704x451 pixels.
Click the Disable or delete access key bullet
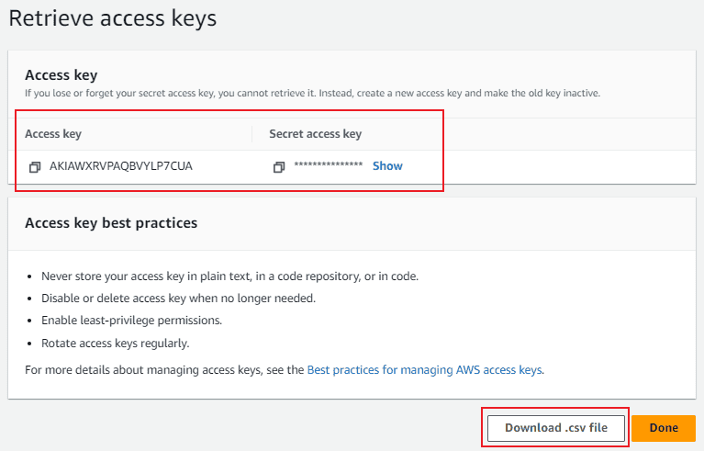178,299
